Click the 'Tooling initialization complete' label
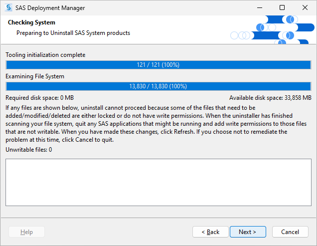 click(45, 55)
